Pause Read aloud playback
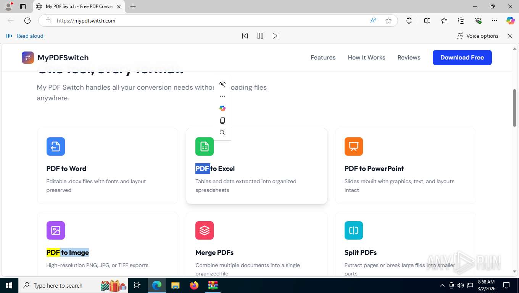The height and width of the screenshot is (293, 519). tap(260, 36)
